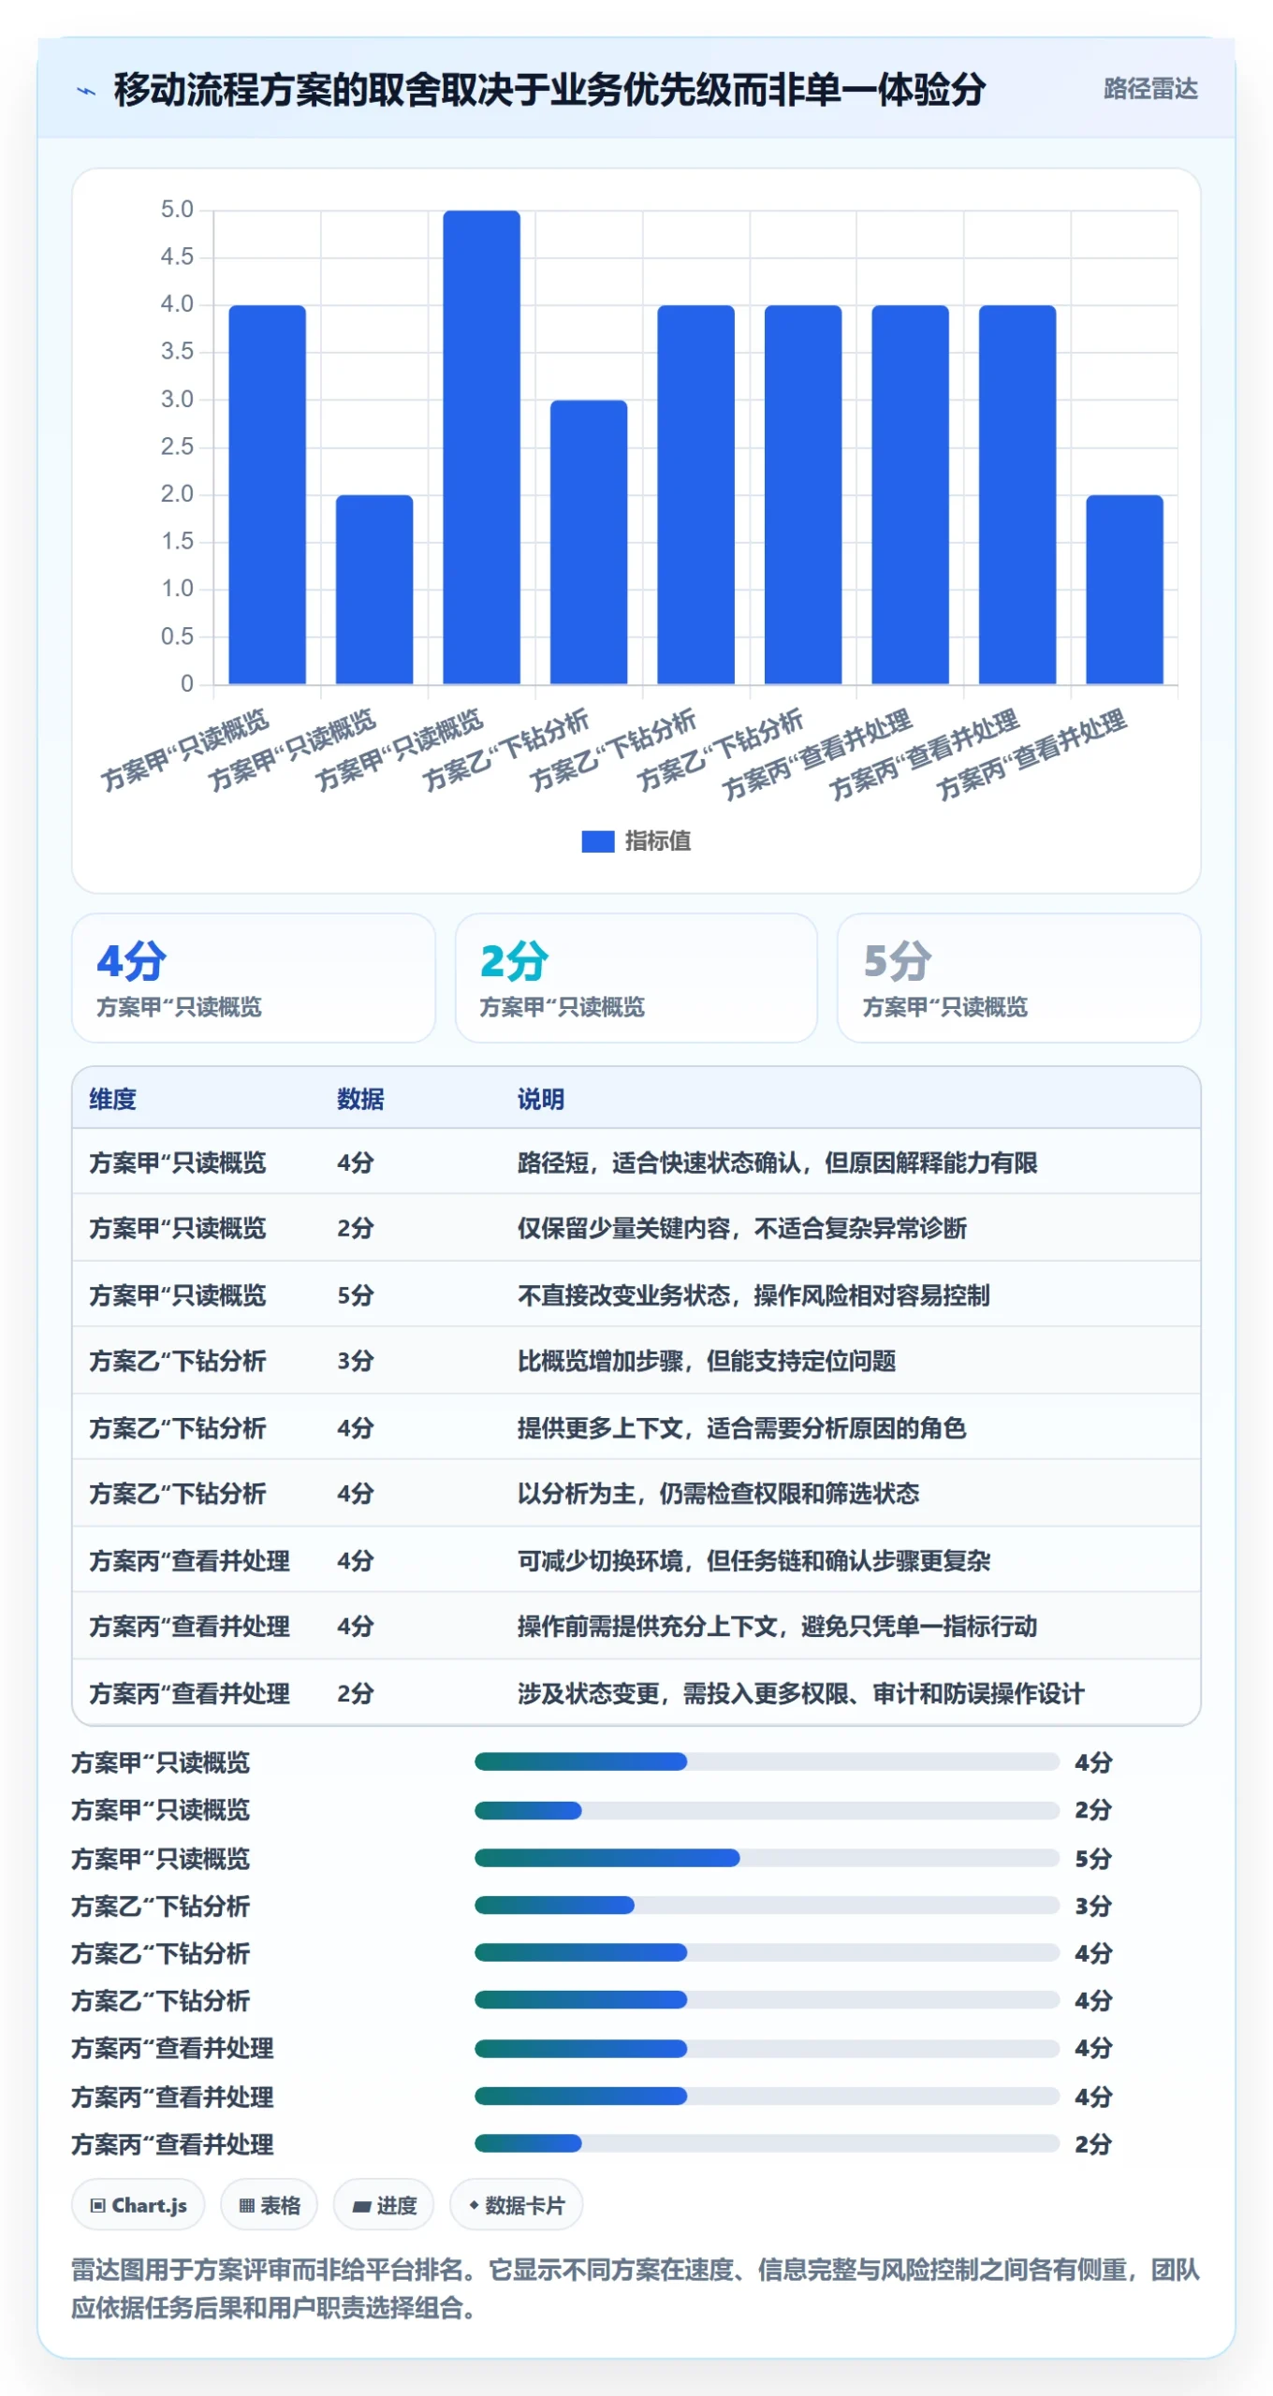Click the page title about 移动流程方案
This screenshot has height=2396, width=1273.
[549, 90]
